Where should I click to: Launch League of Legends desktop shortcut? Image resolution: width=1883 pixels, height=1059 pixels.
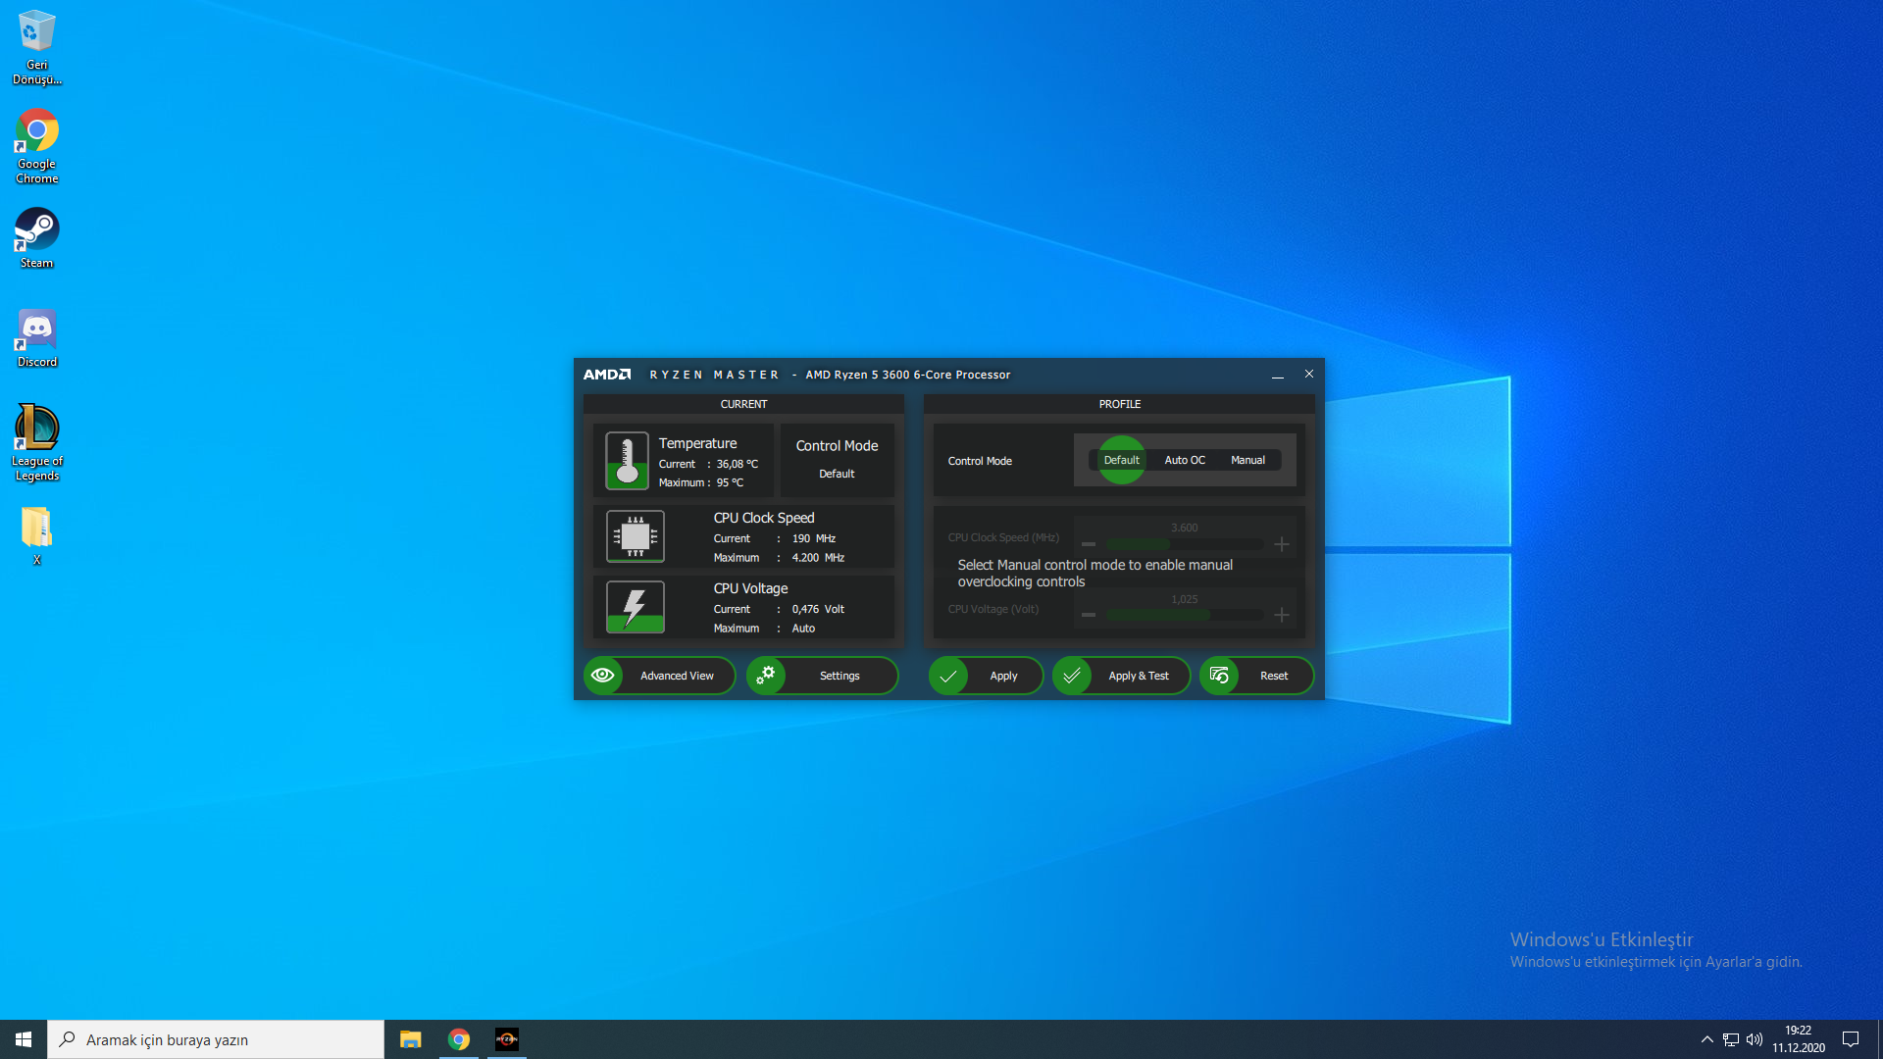pos(36,443)
